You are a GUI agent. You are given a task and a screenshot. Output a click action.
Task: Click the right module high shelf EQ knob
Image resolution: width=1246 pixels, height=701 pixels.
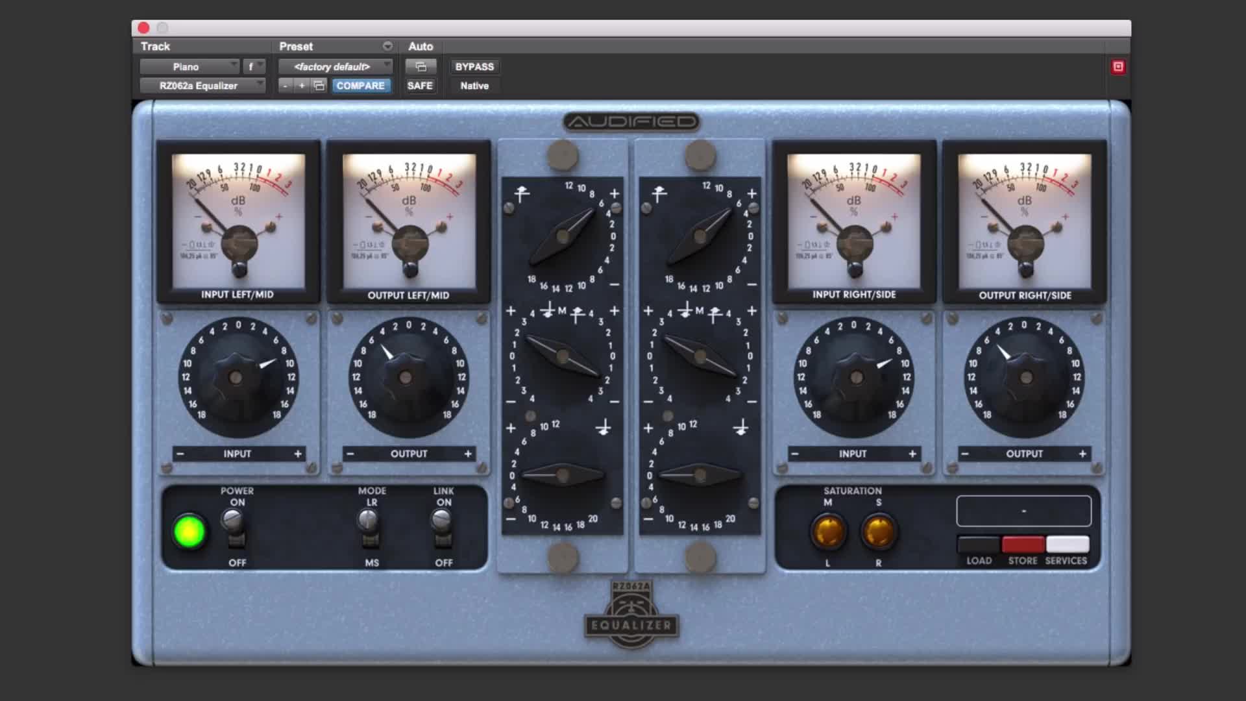700,237
